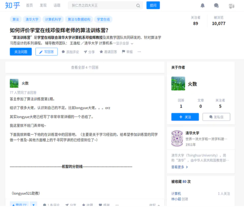Screen dimensions: 244x207
Task: Click the search box 狄仁杰之四大天王
Action: click(x=105, y=6)
